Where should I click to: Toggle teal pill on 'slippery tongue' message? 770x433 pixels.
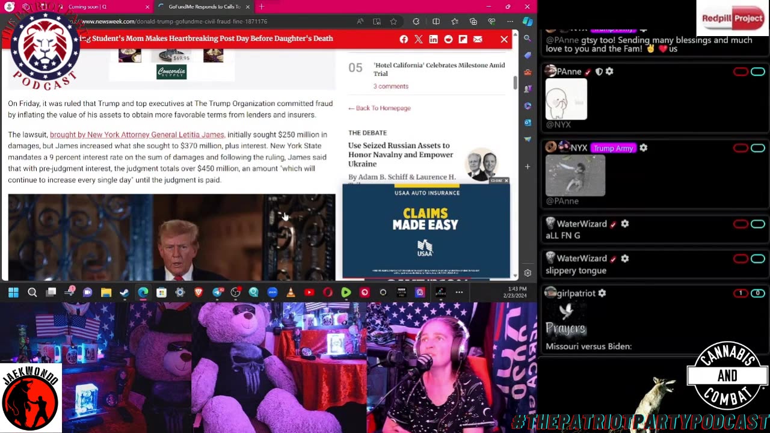pos(757,259)
